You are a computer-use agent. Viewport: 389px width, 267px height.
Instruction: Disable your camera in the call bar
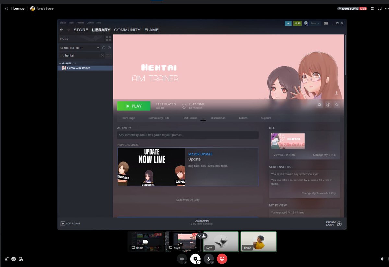click(181, 259)
